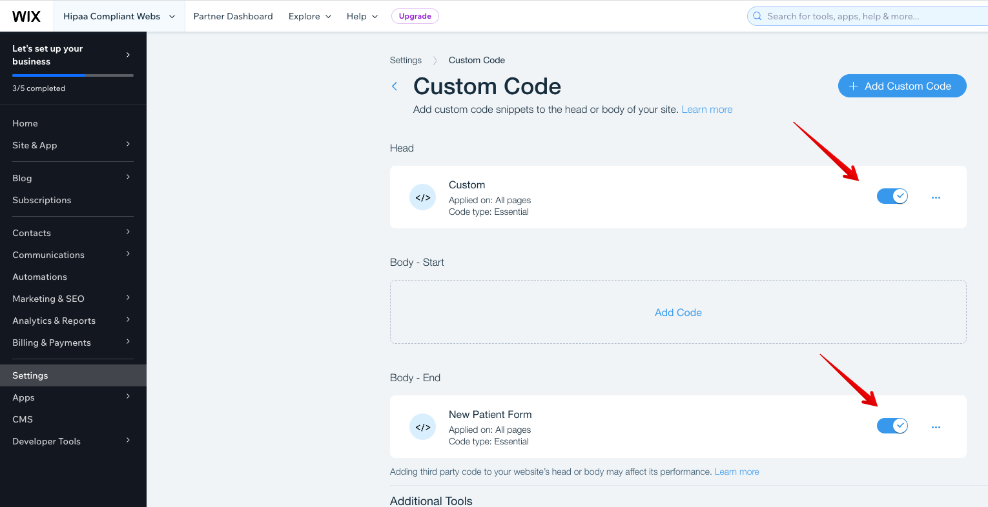Disable the Custom head code toggle
The height and width of the screenshot is (507, 988).
click(x=892, y=196)
